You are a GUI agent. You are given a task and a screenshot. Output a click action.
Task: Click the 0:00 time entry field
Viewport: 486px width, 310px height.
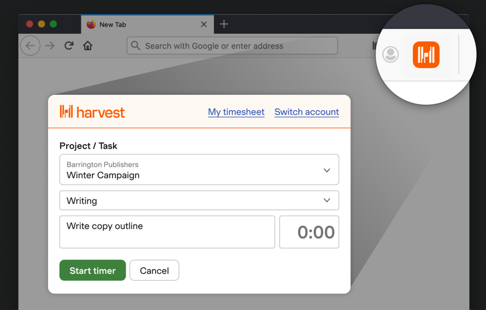(309, 232)
